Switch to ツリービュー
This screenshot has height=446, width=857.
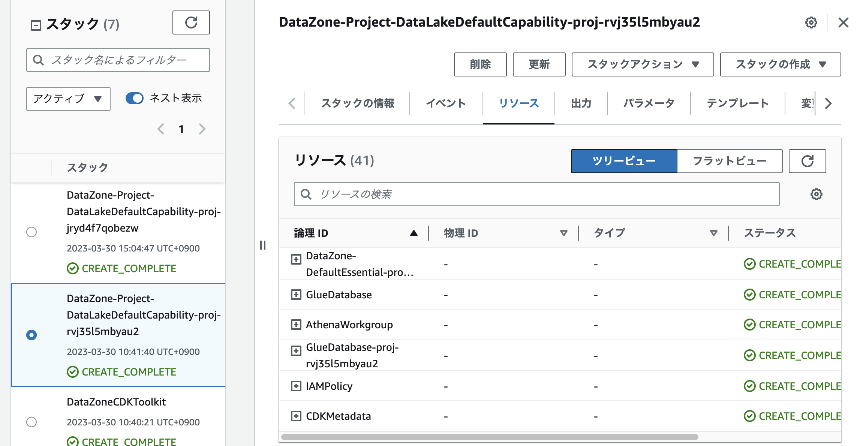click(624, 161)
